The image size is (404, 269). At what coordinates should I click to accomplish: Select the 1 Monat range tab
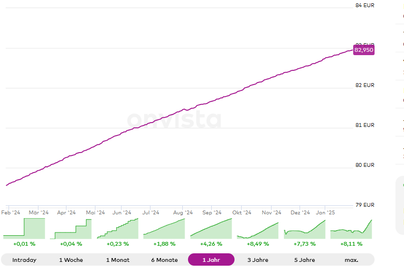coord(118,260)
